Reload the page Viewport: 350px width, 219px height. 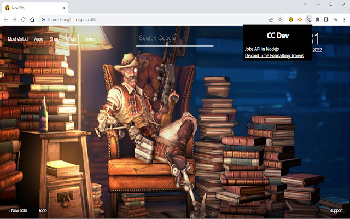point(23,20)
